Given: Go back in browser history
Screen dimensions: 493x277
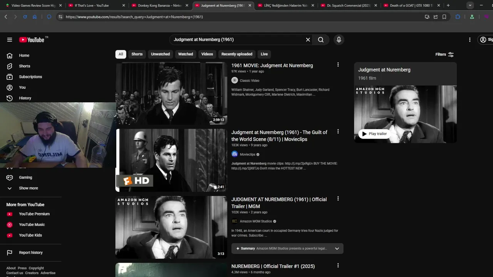Looking at the screenshot, I should pos(6,17).
